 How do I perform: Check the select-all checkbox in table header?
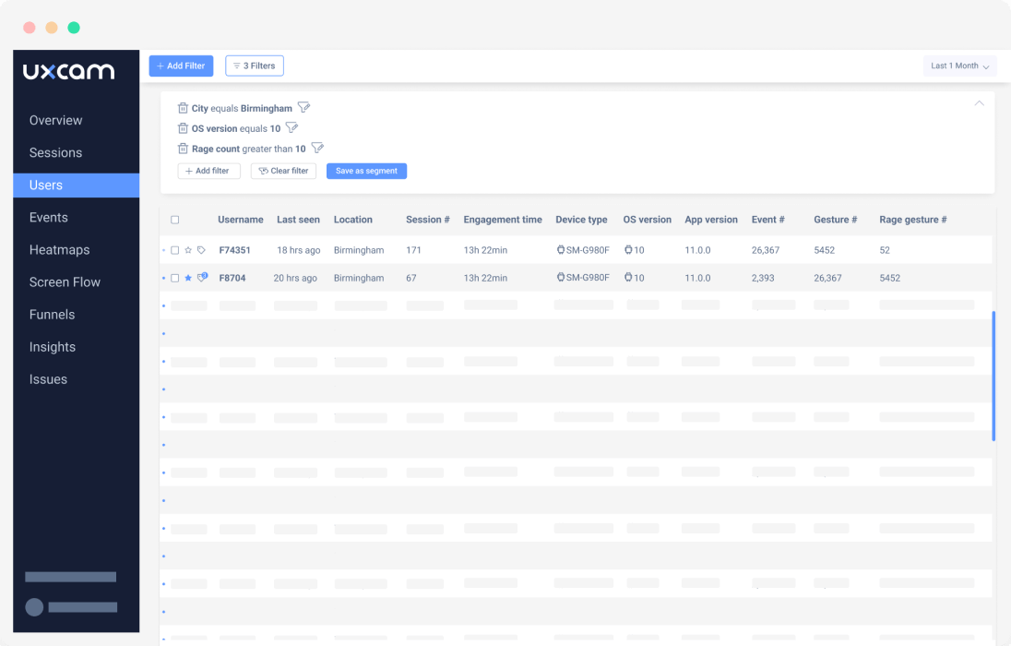click(x=174, y=220)
